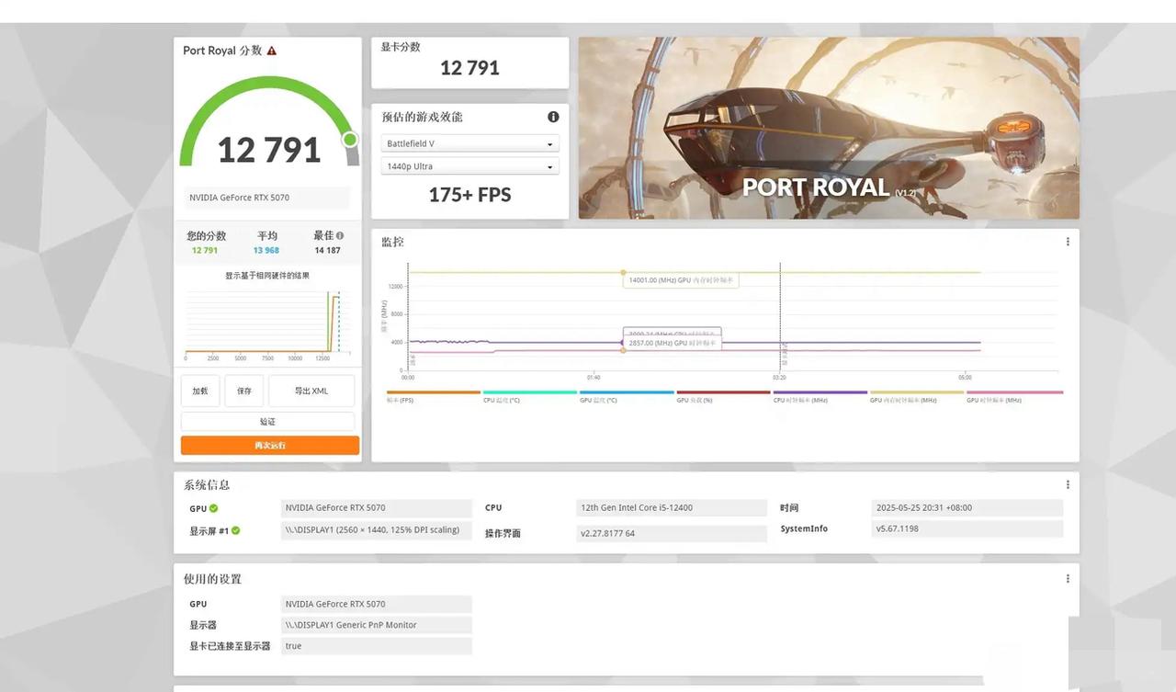This screenshot has height=692, width=1176.
Task: Toggle the GPU 内存时钟频率 (MHz) yellow legend series
Action: click(917, 396)
